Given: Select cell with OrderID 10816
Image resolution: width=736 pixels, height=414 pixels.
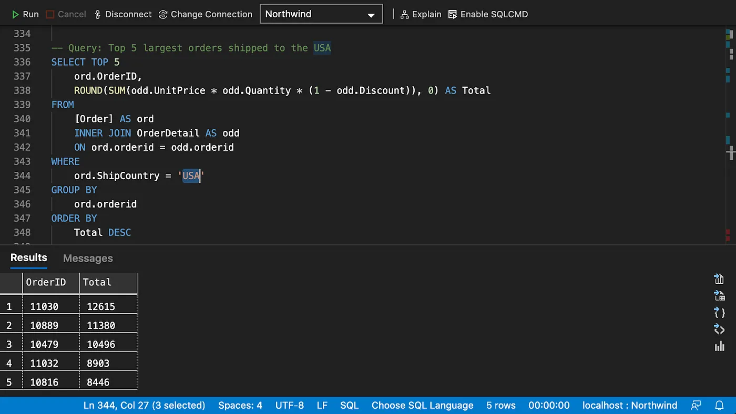Looking at the screenshot, I should click(51, 382).
